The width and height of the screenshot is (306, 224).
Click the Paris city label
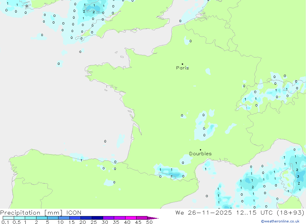tap(182, 68)
